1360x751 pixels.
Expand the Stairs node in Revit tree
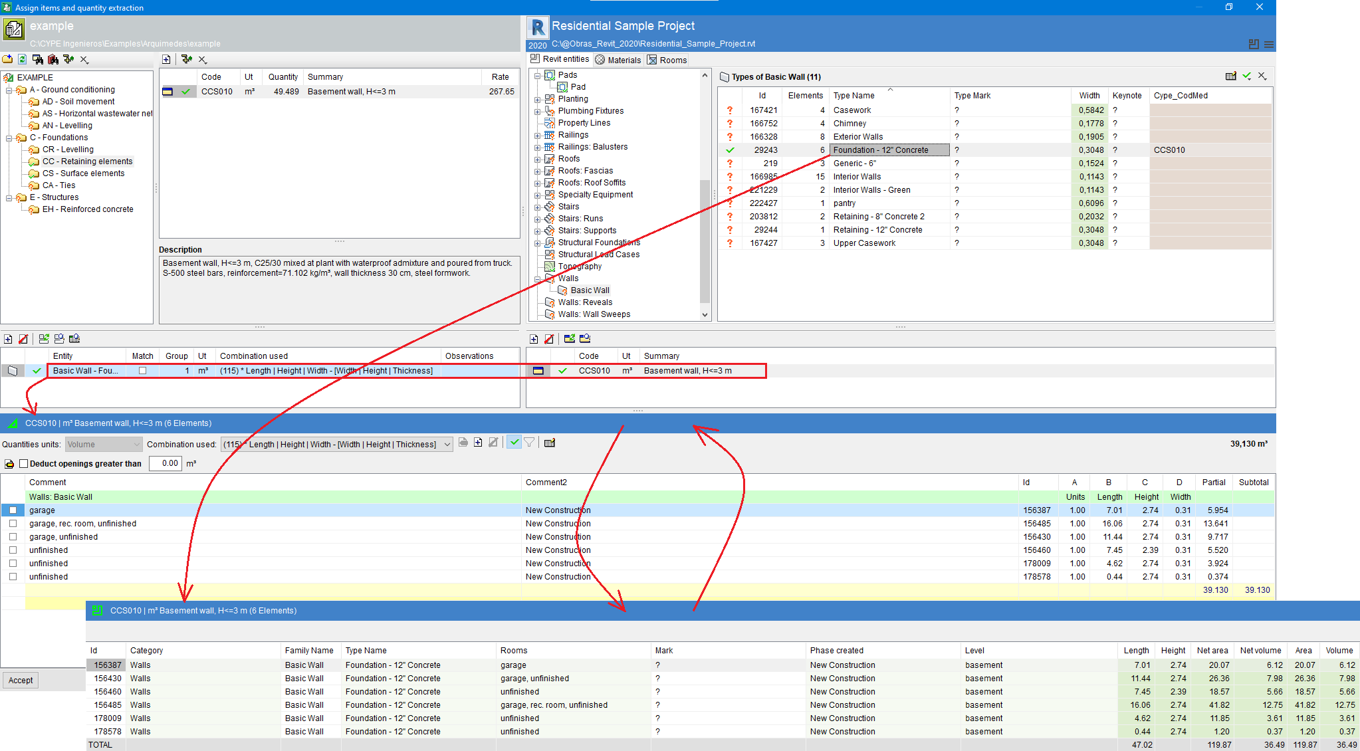click(537, 207)
